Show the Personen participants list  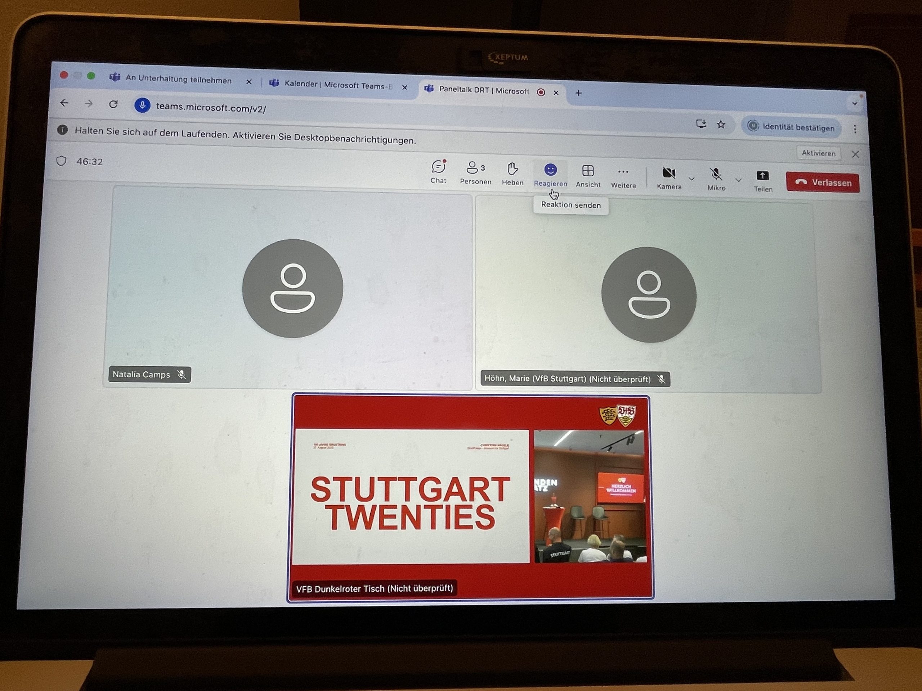tap(476, 173)
